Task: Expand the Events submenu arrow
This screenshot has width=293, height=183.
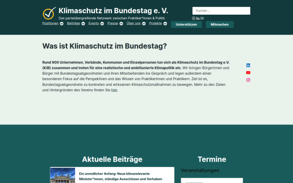Action: pyautogui.click(x=102, y=23)
